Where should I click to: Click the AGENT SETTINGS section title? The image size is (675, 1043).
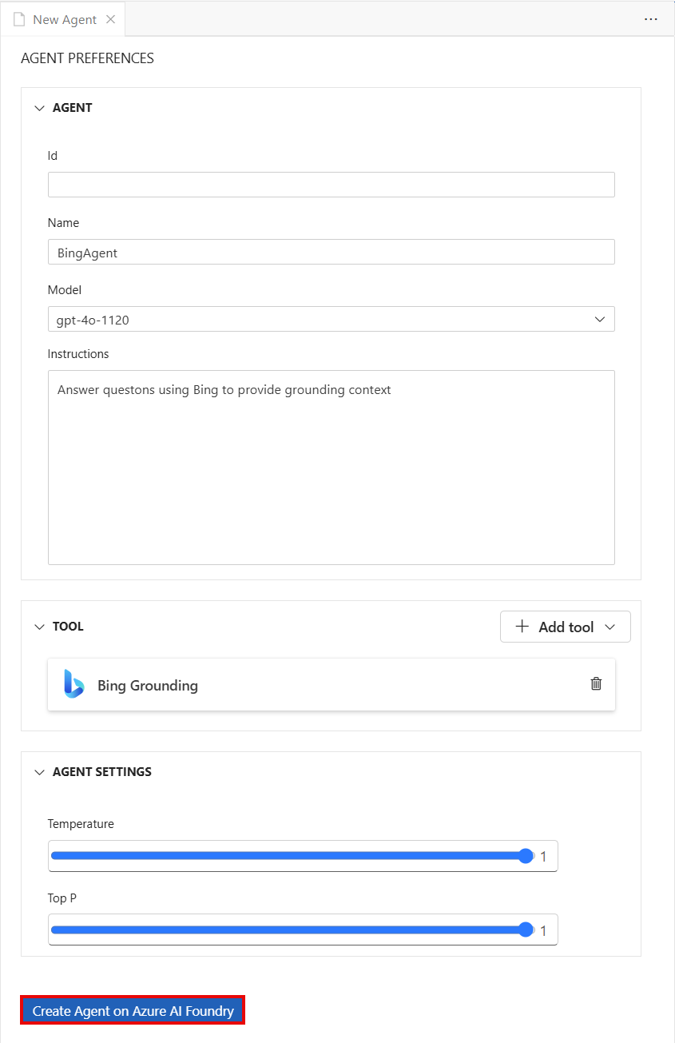pyautogui.click(x=102, y=772)
